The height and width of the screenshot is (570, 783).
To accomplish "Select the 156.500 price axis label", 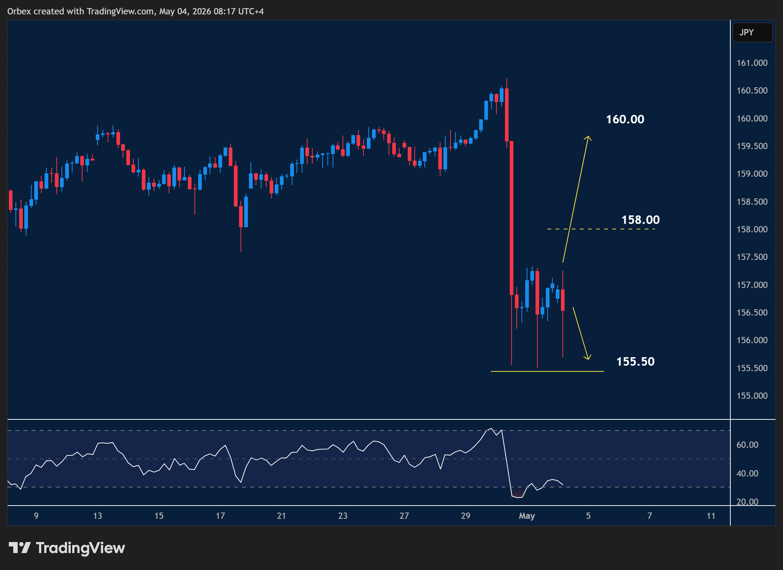I will point(752,313).
